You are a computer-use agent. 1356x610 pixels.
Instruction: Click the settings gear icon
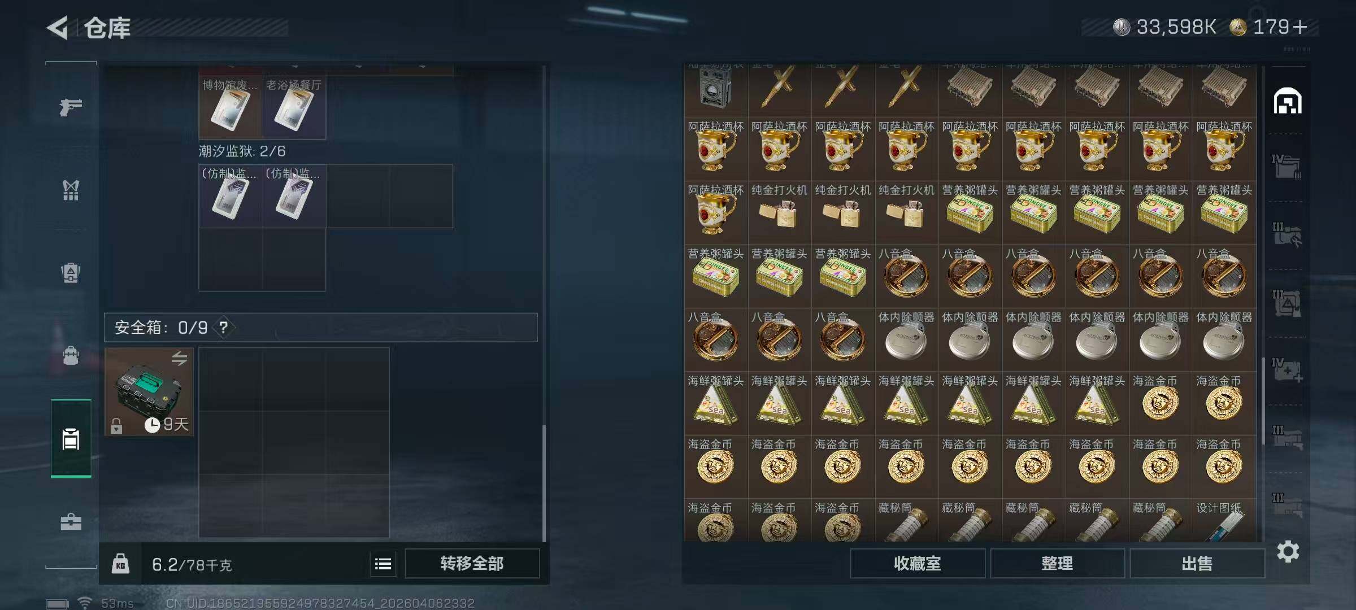(1288, 551)
